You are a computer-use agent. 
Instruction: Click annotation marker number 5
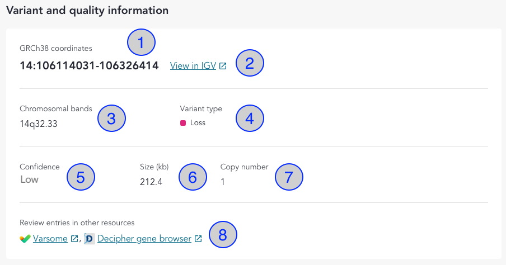click(81, 177)
